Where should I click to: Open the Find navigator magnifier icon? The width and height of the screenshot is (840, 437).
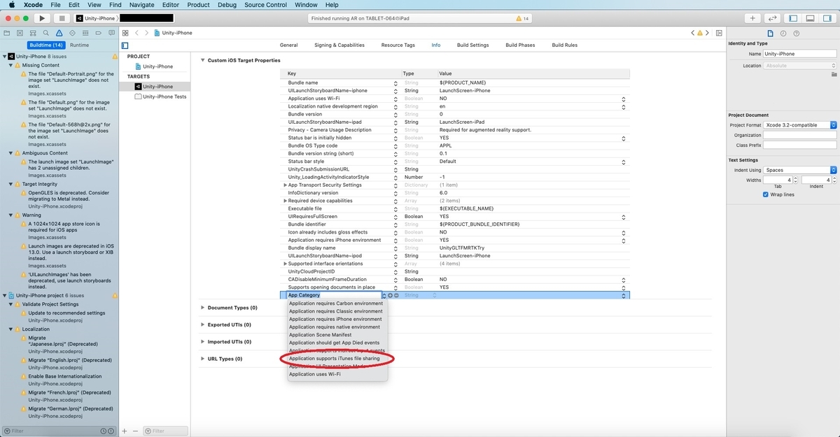point(45,33)
